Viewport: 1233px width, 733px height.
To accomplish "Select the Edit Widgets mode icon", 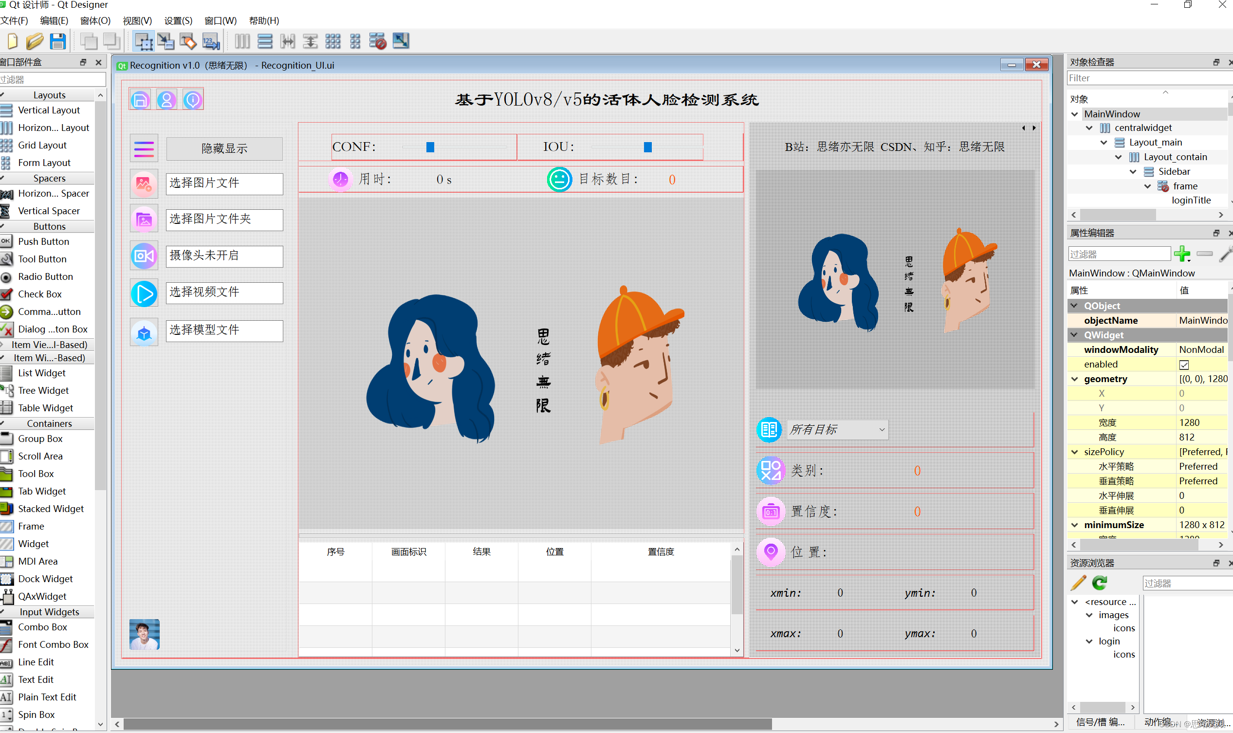I will [143, 41].
